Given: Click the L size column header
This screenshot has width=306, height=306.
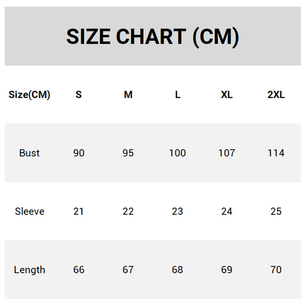Looking at the screenshot, I should (177, 94).
